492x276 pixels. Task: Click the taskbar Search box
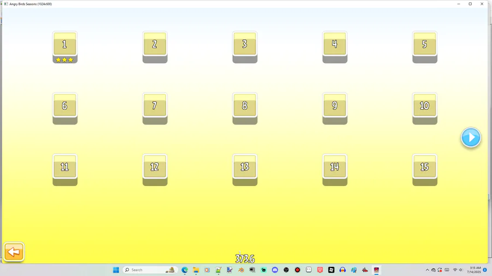pyautogui.click(x=150, y=270)
